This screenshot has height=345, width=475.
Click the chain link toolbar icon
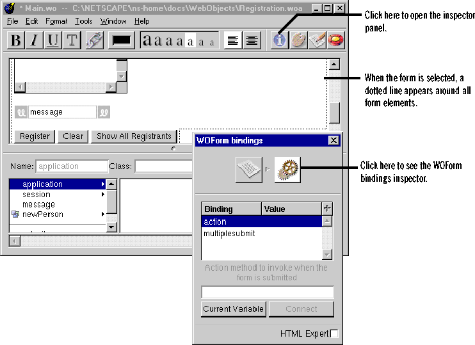tap(94, 40)
